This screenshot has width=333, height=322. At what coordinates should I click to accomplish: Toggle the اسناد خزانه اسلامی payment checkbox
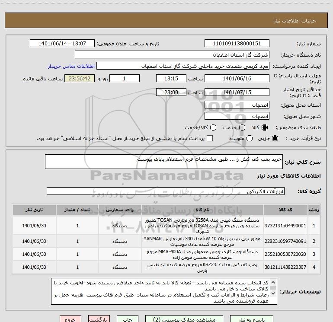pos(210,138)
